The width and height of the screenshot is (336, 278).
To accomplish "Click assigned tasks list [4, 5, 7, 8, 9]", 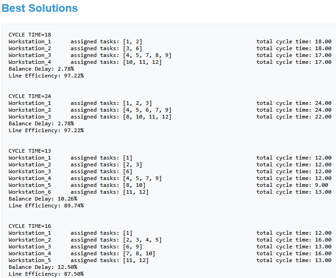I will (x=147, y=55).
